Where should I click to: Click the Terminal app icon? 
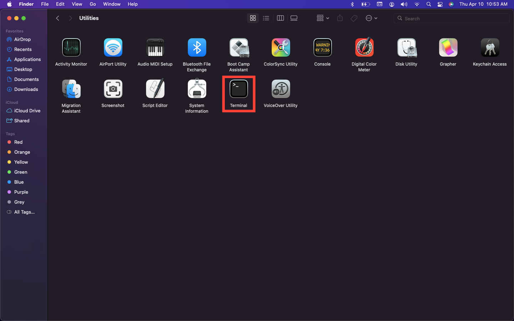[239, 89]
